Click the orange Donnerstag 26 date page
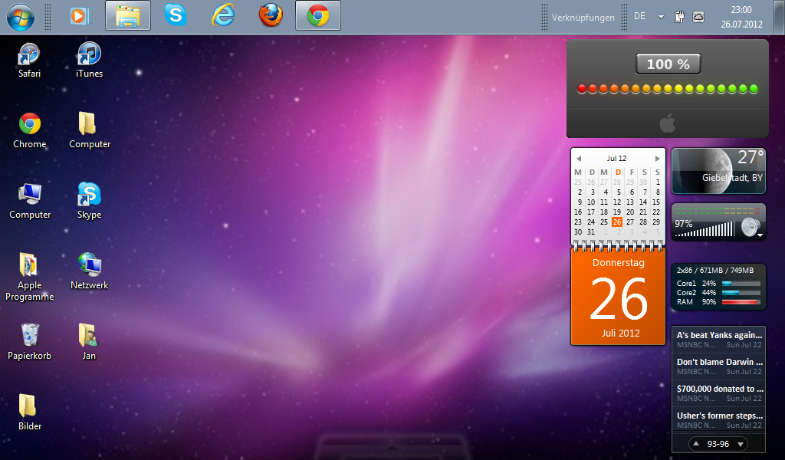The height and width of the screenshot is (460, 785). point(619,297)
